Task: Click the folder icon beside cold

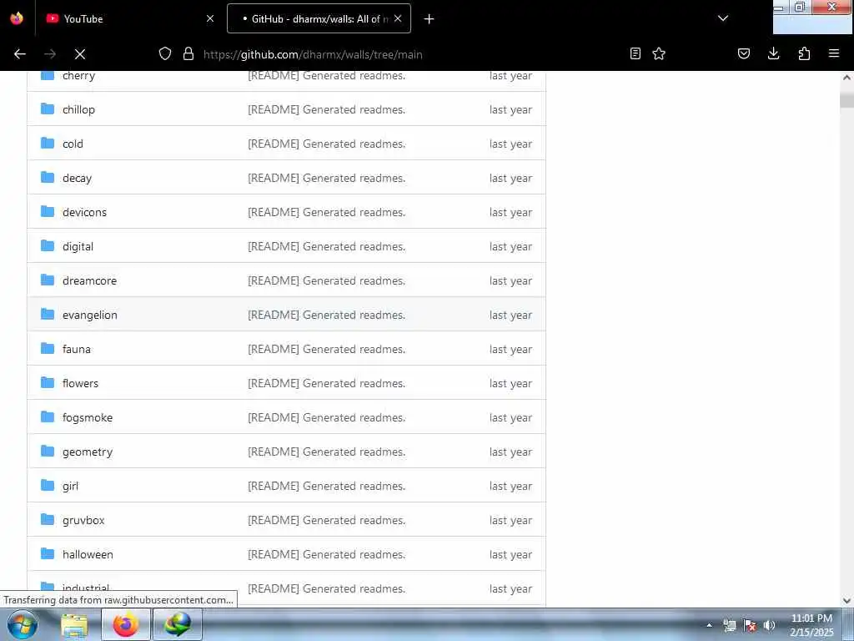Action: 48,143
